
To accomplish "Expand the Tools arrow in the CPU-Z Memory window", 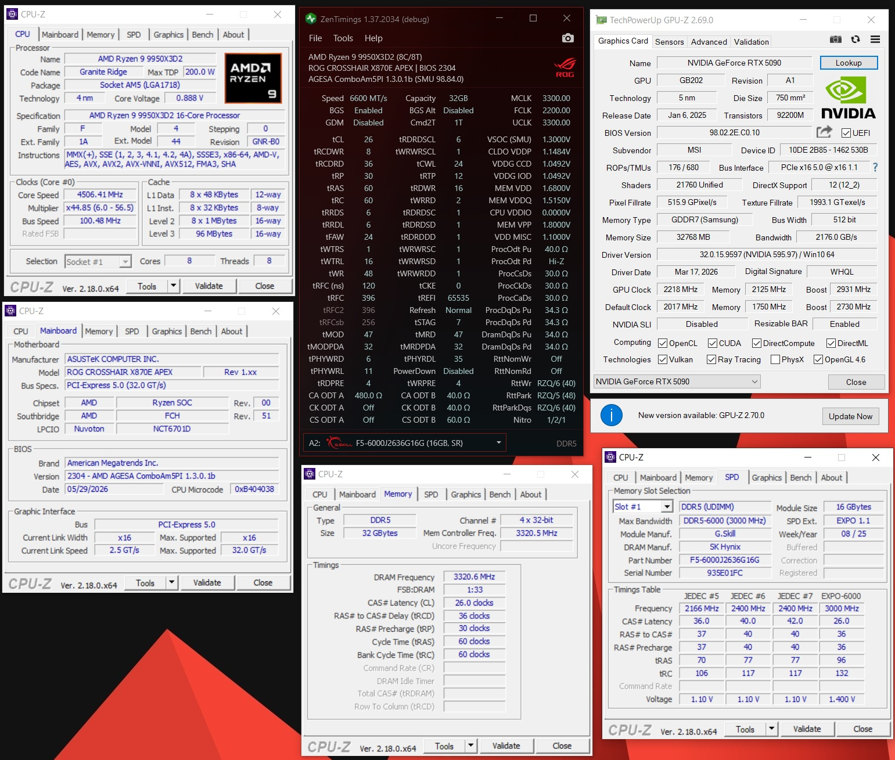I will pos(470,745).
